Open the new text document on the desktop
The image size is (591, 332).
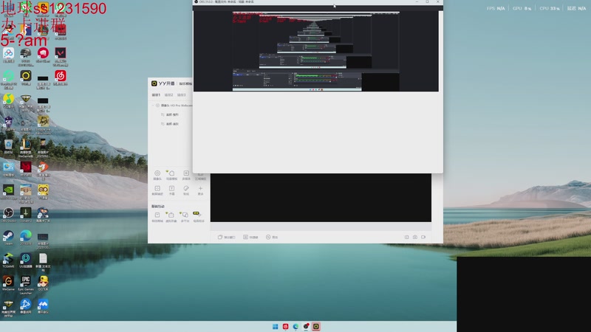43,262
